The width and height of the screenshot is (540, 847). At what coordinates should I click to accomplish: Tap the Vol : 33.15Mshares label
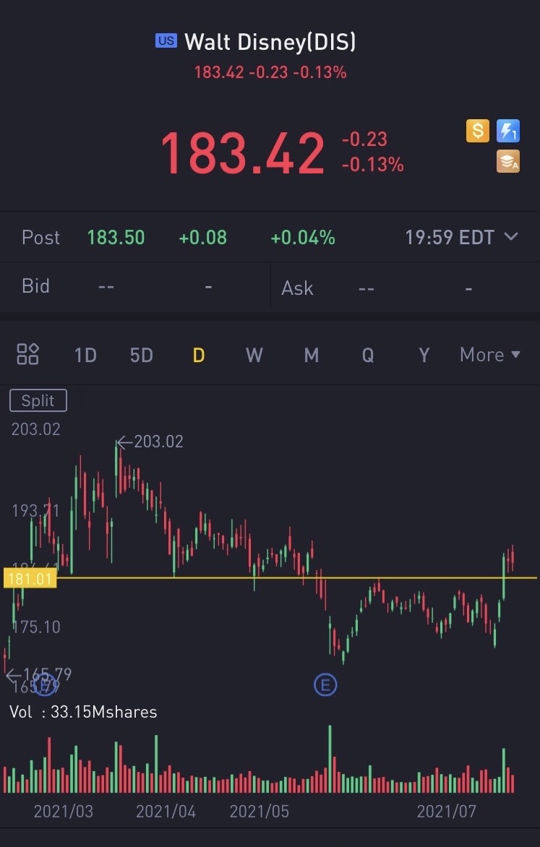point(83,712)
